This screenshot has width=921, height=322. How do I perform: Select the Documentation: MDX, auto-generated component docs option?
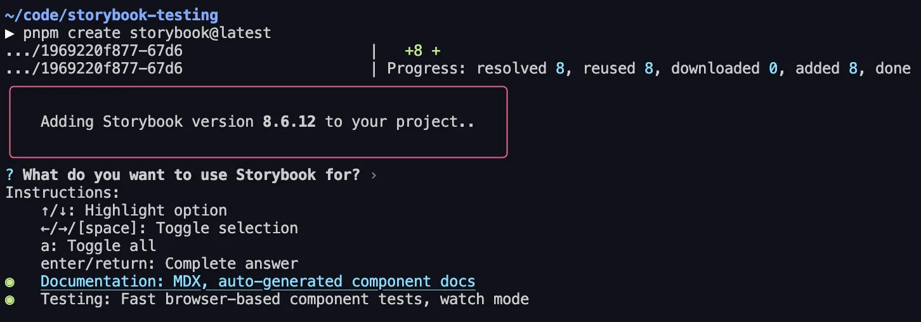click(x=258, y=281)
